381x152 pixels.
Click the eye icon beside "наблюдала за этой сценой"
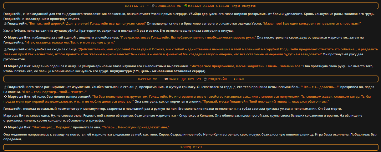pos(5,37)
